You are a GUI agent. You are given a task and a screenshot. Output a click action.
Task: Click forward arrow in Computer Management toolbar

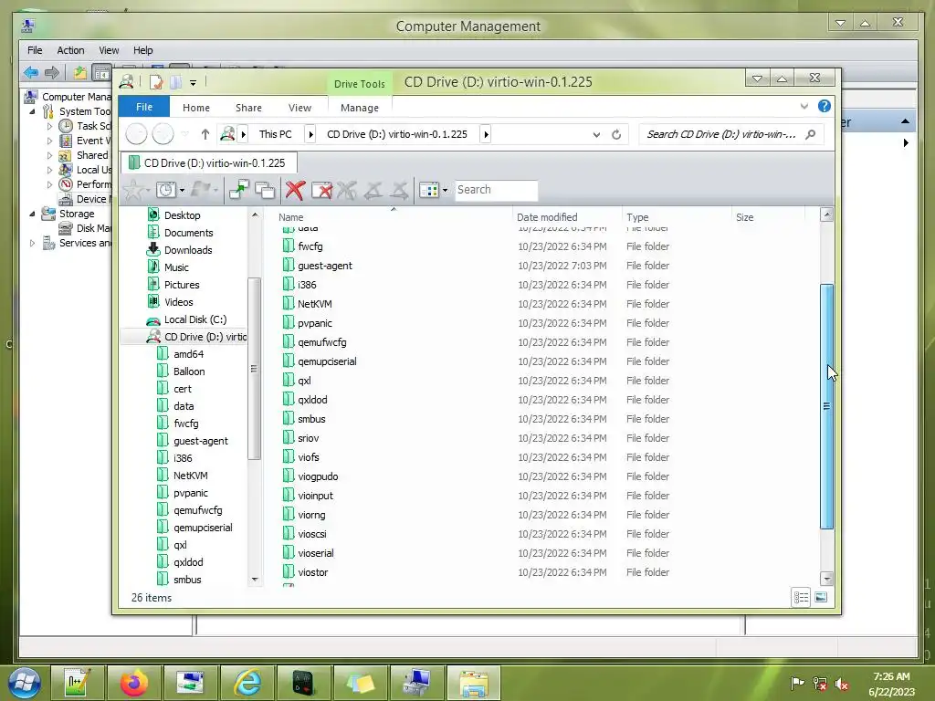click(52, 73)
